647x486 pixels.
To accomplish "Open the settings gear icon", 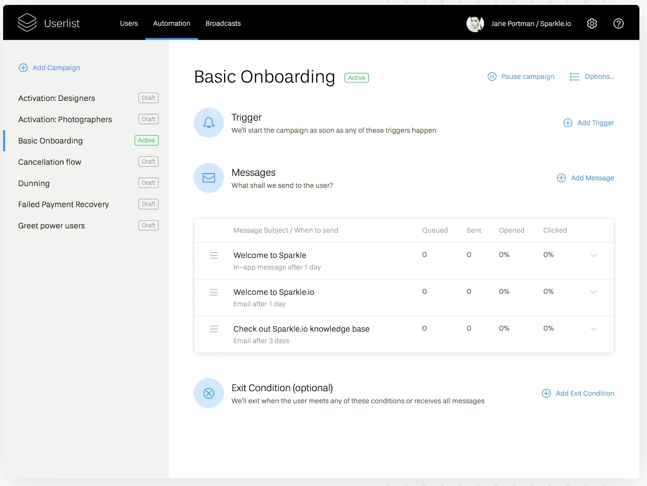I will click(591, 23).
